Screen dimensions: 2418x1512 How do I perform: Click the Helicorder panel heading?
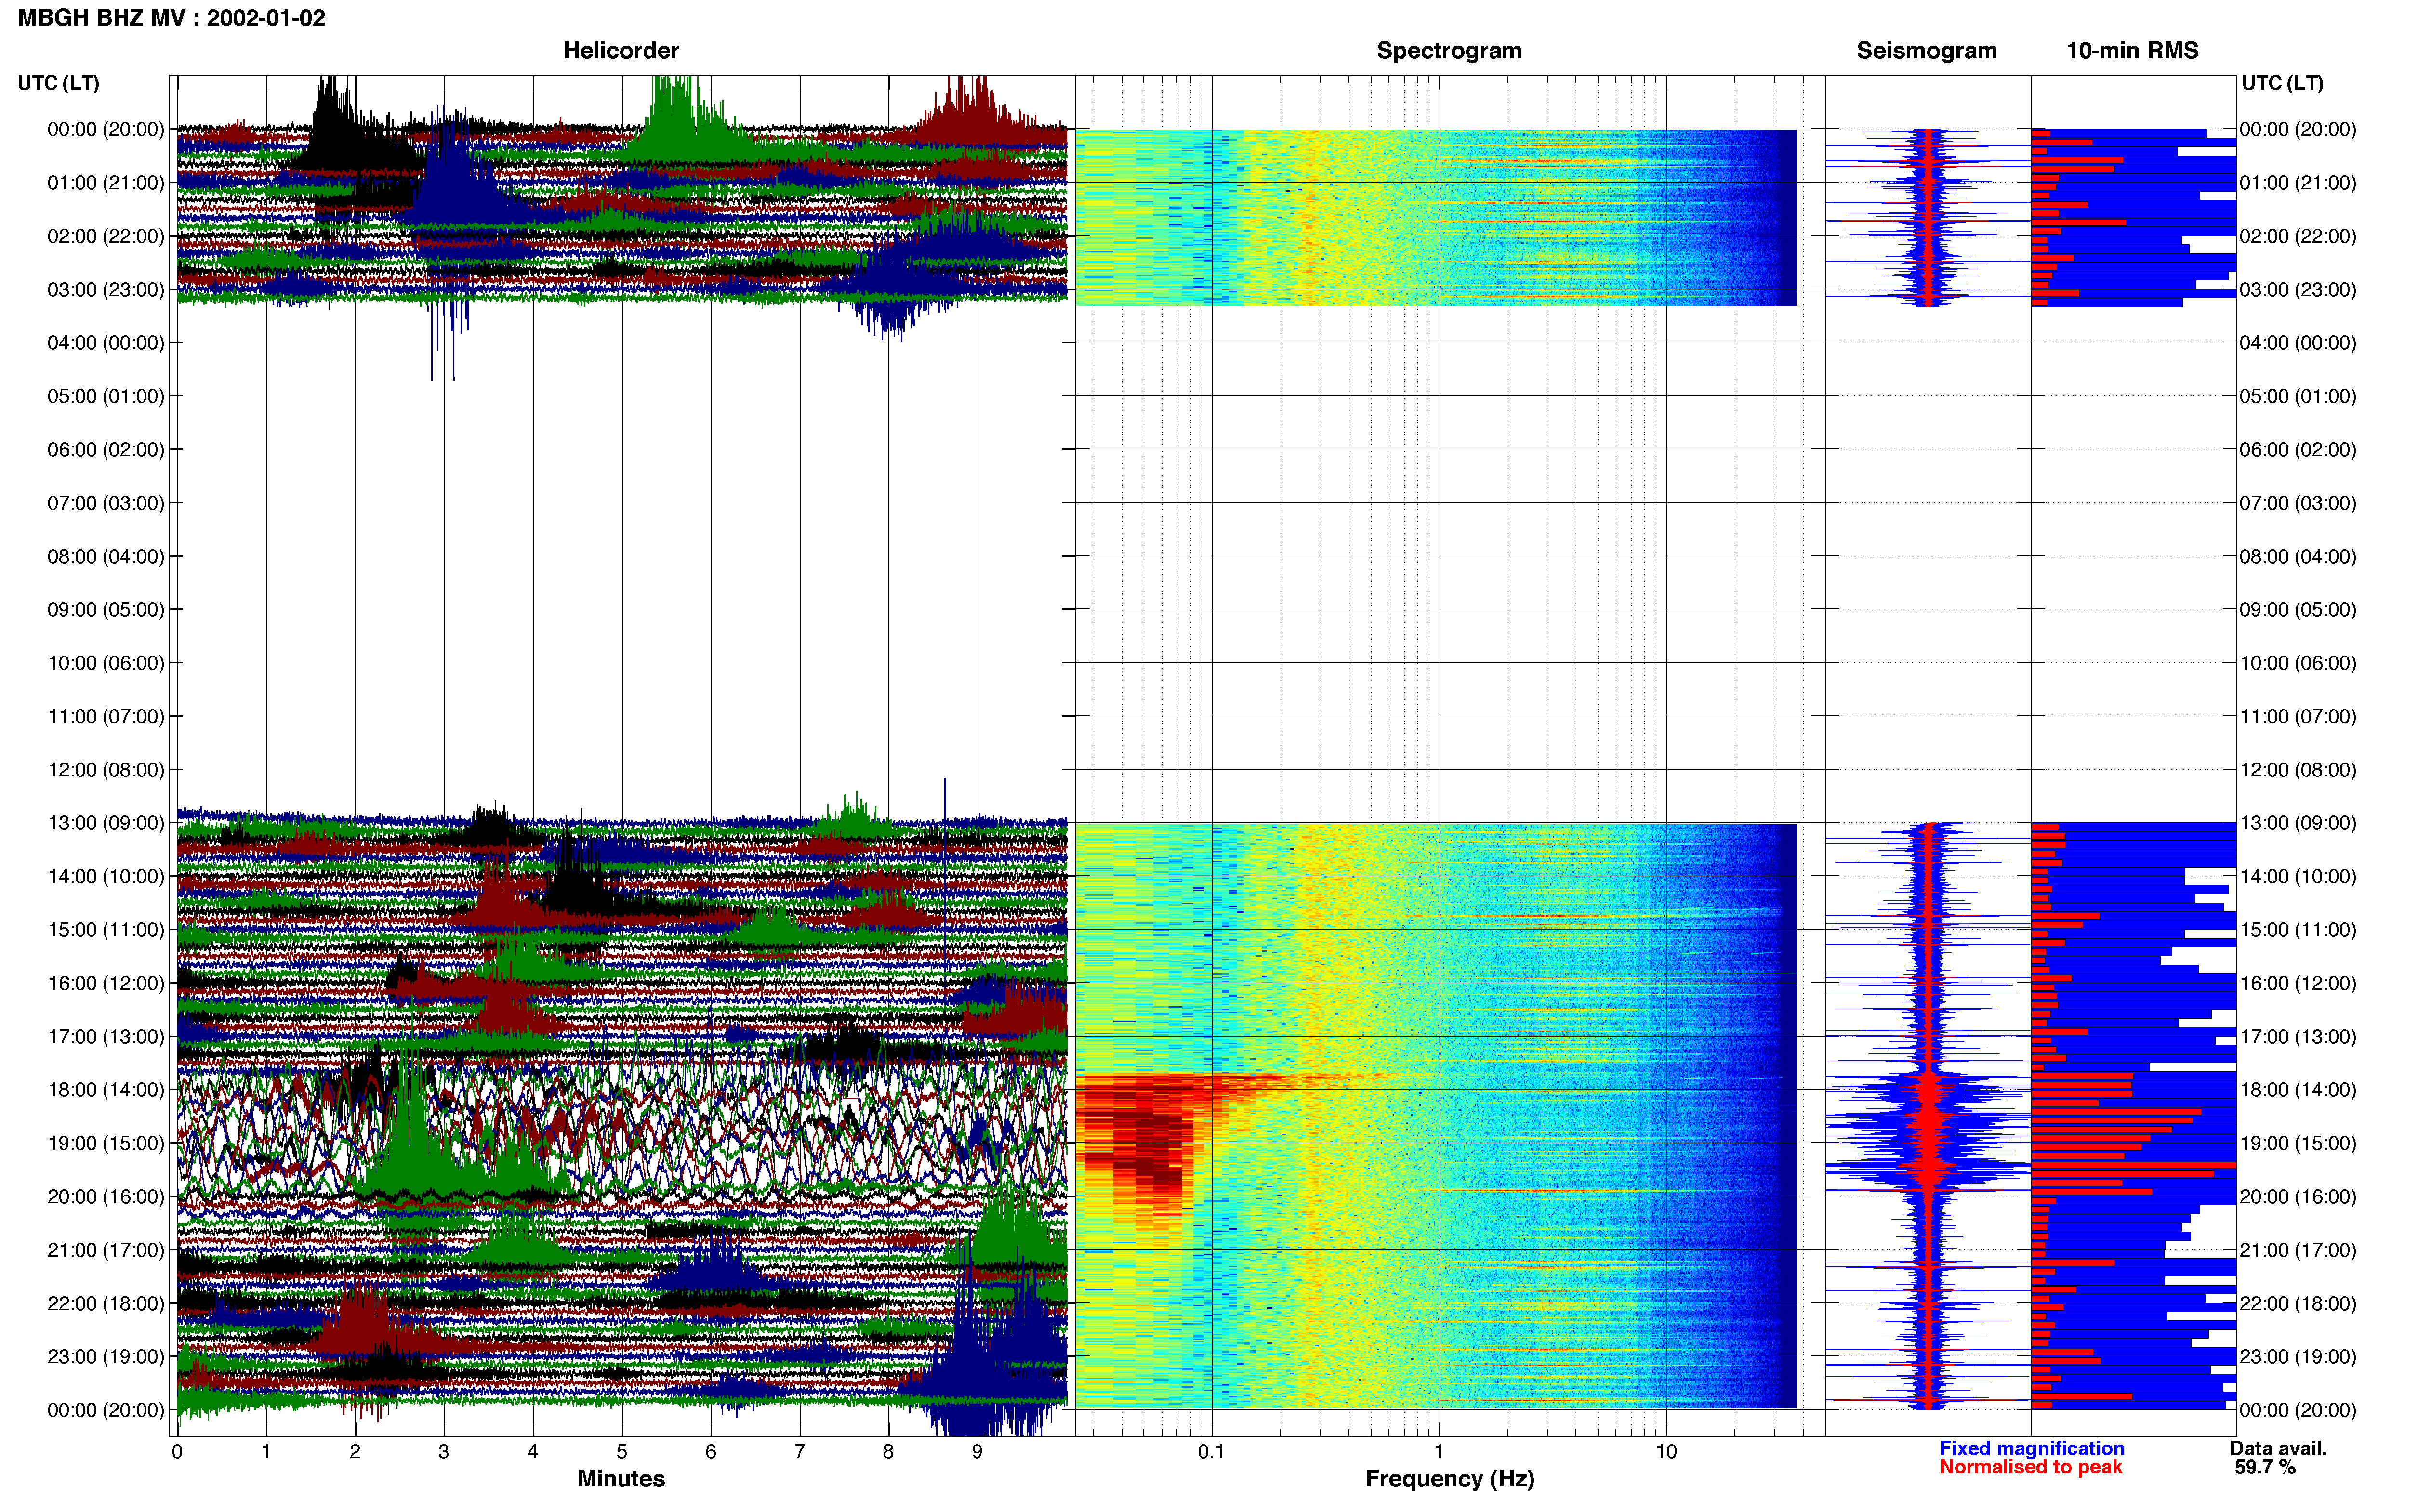click(x=621, y=51)
